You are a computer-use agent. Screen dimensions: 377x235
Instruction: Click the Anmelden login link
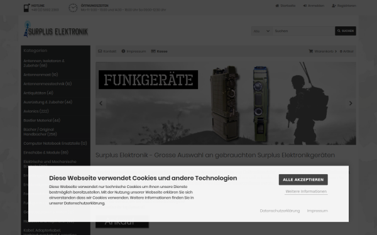[314, 6]
